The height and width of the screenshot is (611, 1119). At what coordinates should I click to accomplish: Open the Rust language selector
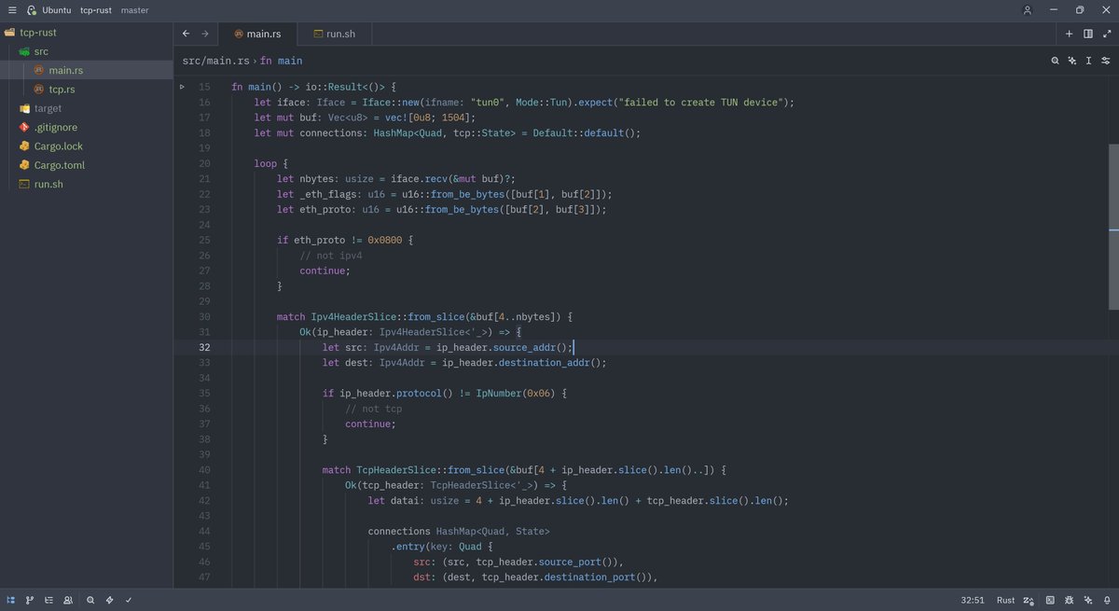[1005, 600]
